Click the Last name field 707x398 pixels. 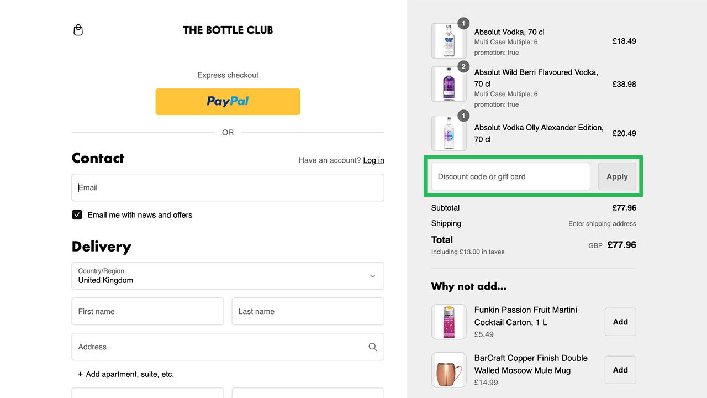(308, 312)
